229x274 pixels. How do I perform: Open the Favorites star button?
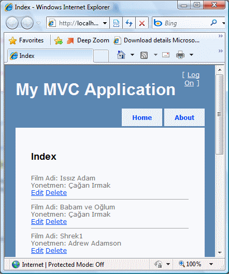(26, 40)
